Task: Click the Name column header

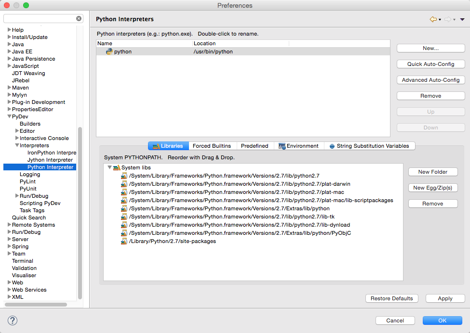Action: point(144,43)
